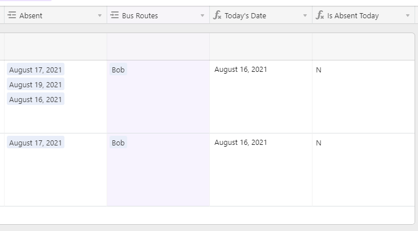
Task: Open the August 19, 2021 absence record
Action: 35,84
